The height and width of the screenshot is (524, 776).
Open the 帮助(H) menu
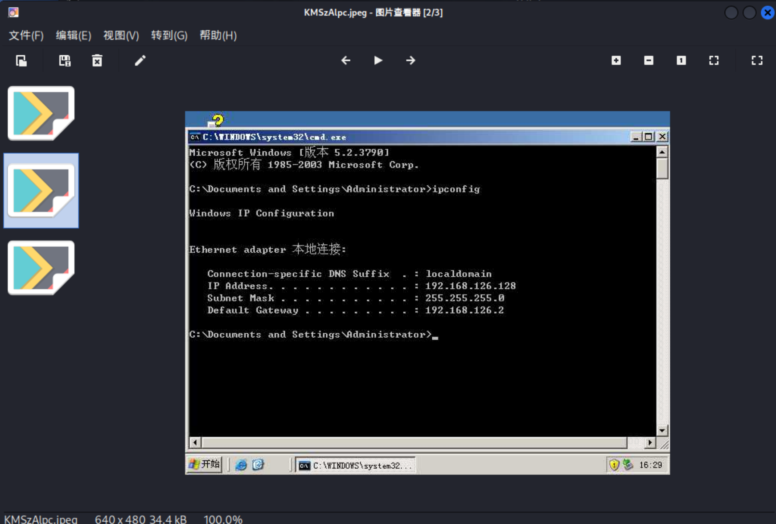click(218, 35)
